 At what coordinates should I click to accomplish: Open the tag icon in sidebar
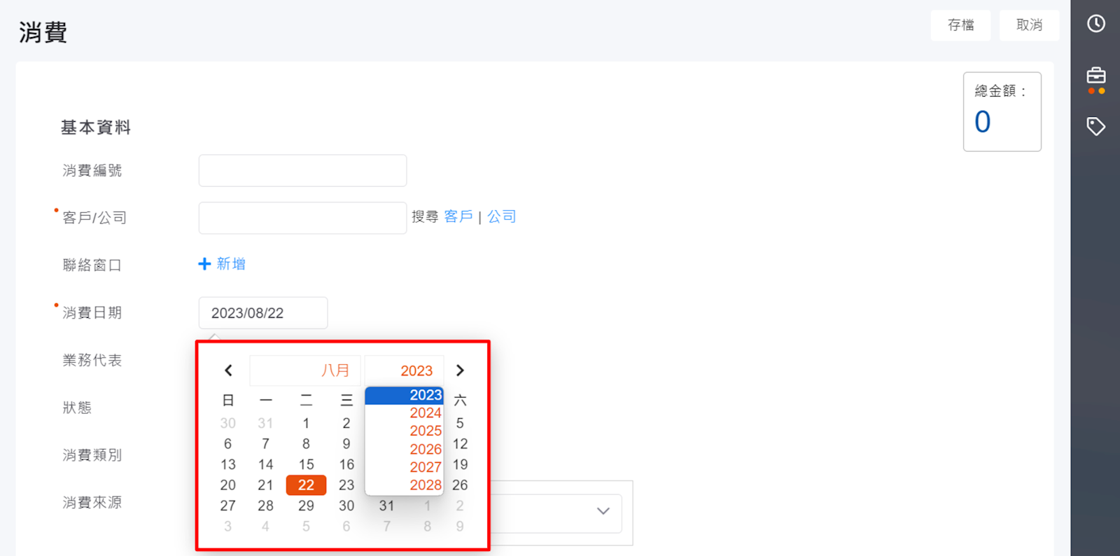(1095, 127)
